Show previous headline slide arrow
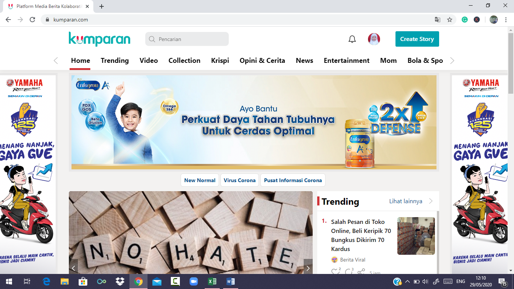The image size is (514, 289). click(x=73, y=268)
